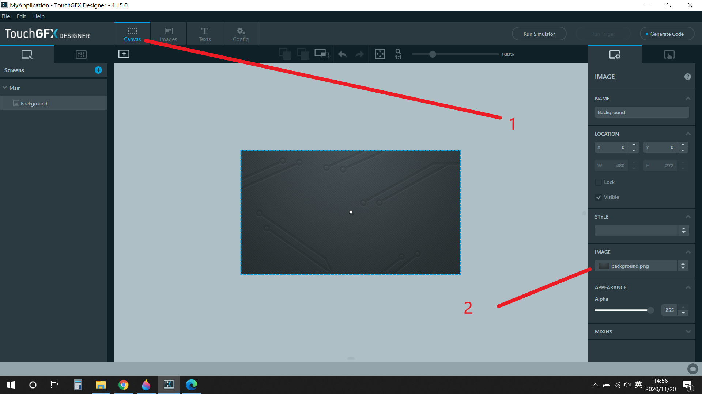Open the Interactions panel tab icon
This screenshot has height=394, width=702.
(669, 55)
